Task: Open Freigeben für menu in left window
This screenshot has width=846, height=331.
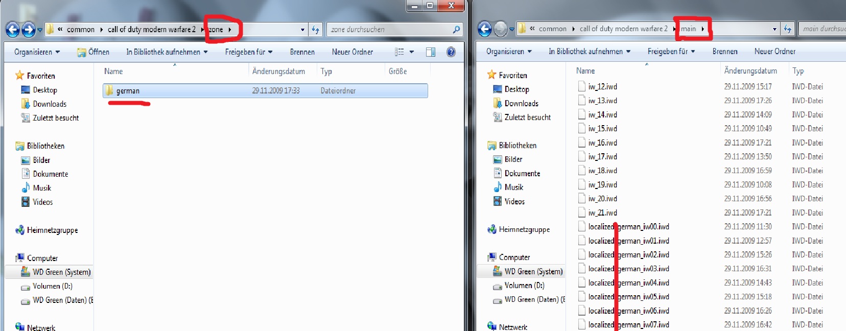Action: [x=249, y=52]
